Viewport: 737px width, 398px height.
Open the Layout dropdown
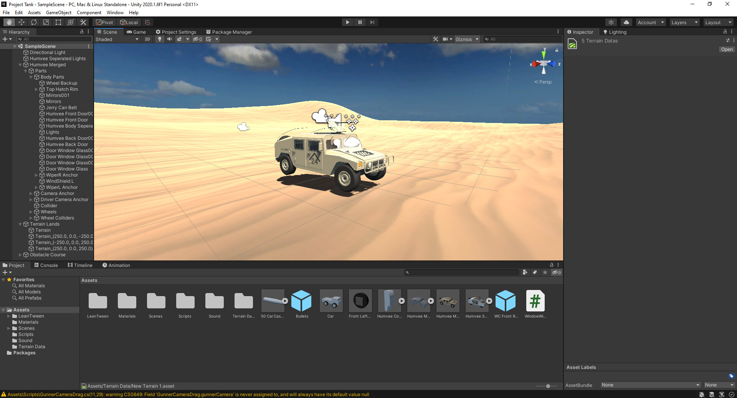(x=718, y=22)
